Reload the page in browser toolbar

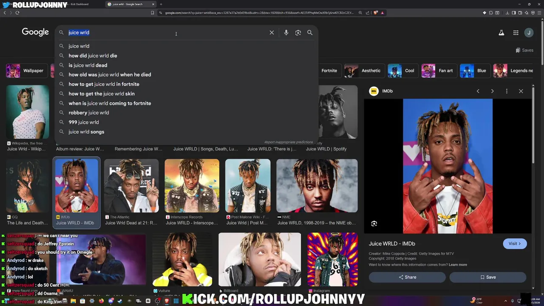click(x=17, y=13)
